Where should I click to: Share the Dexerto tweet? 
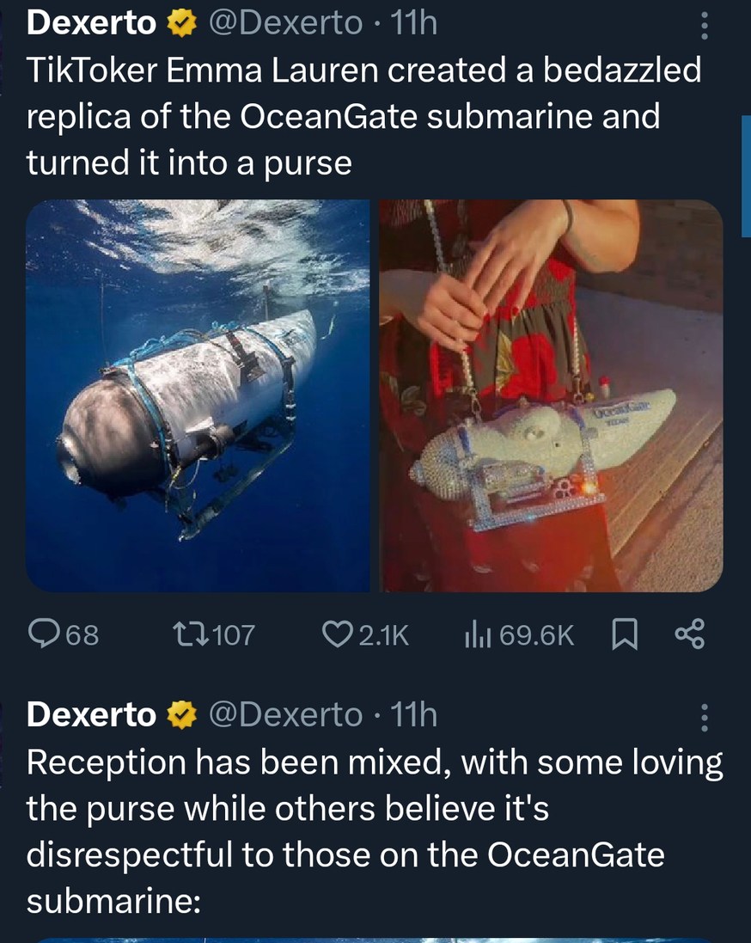689,634
